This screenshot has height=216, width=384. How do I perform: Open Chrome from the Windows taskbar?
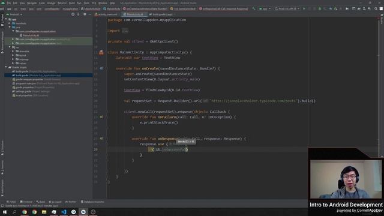click(25, 212)
